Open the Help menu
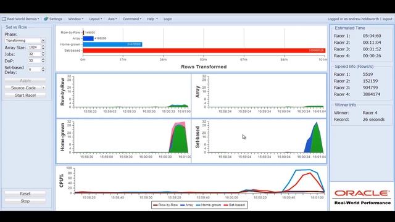The image size is (395, 222). point(152,19)
